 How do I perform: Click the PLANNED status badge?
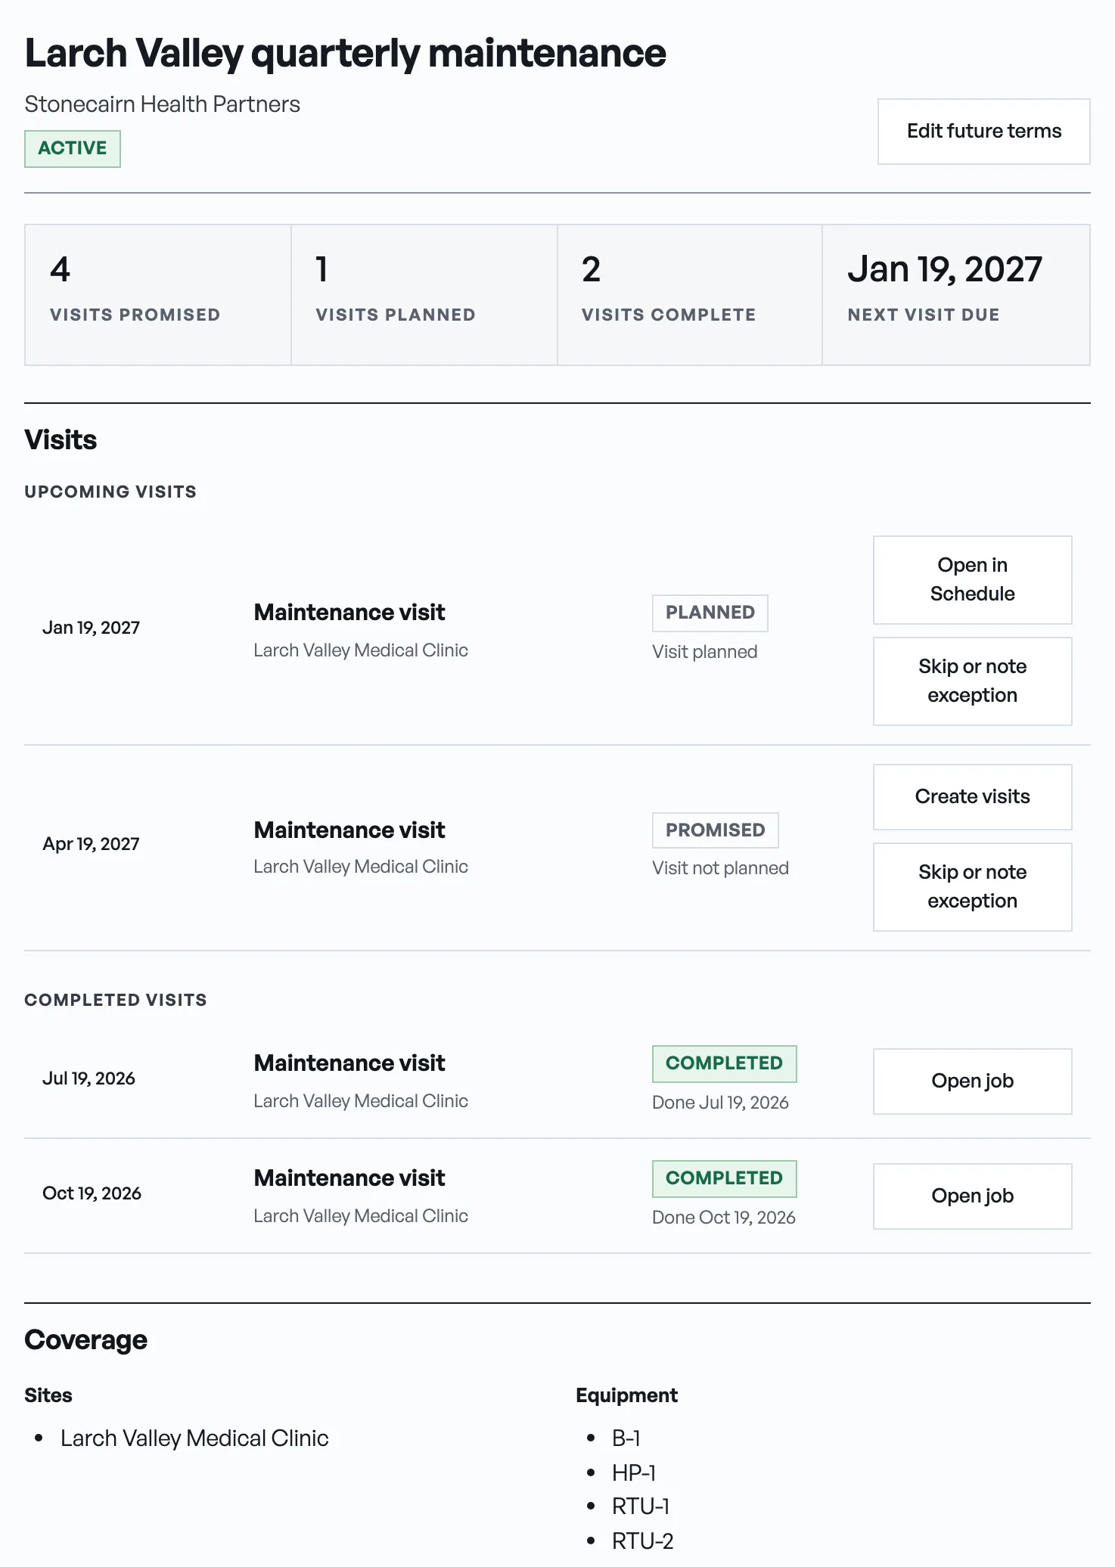710,613
